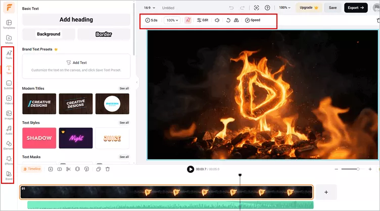The width and height of the screenshot is (380, 211).
Task: Zoom out timeline with minus button
Action: (336, 169)
